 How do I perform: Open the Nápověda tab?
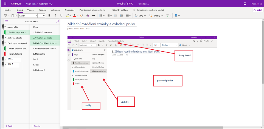point(70,10)
